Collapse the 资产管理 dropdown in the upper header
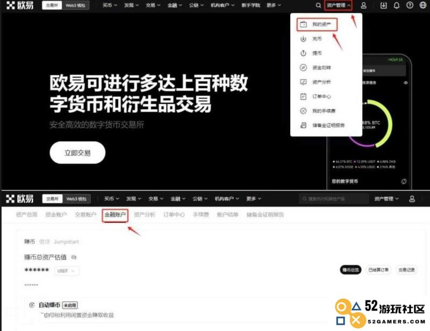Image resolution: width=430 pixels, height=331 pixels. tap(339, 5)
